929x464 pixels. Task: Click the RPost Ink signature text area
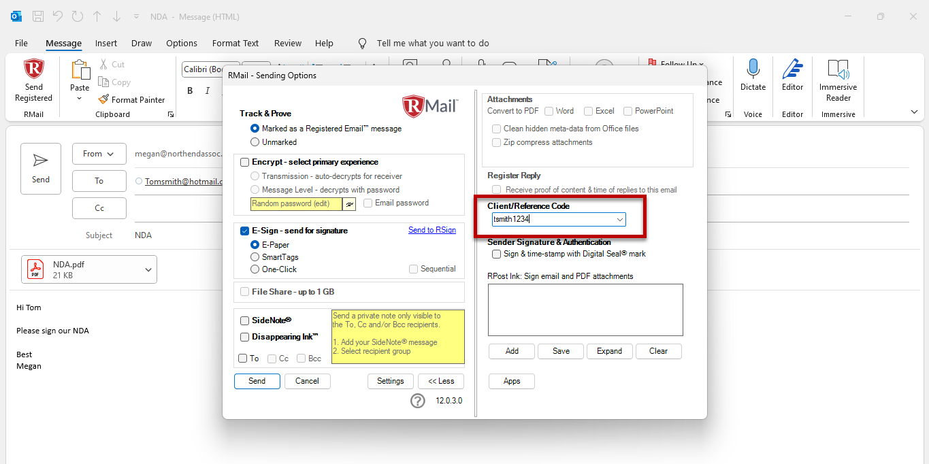click(x=585, y=310)
